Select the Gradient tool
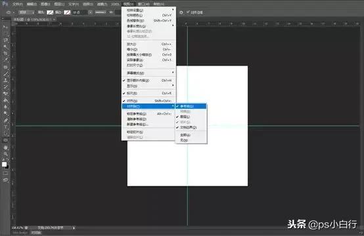Image resolution: width=364 pixels, height=236 pixels. 5,100
